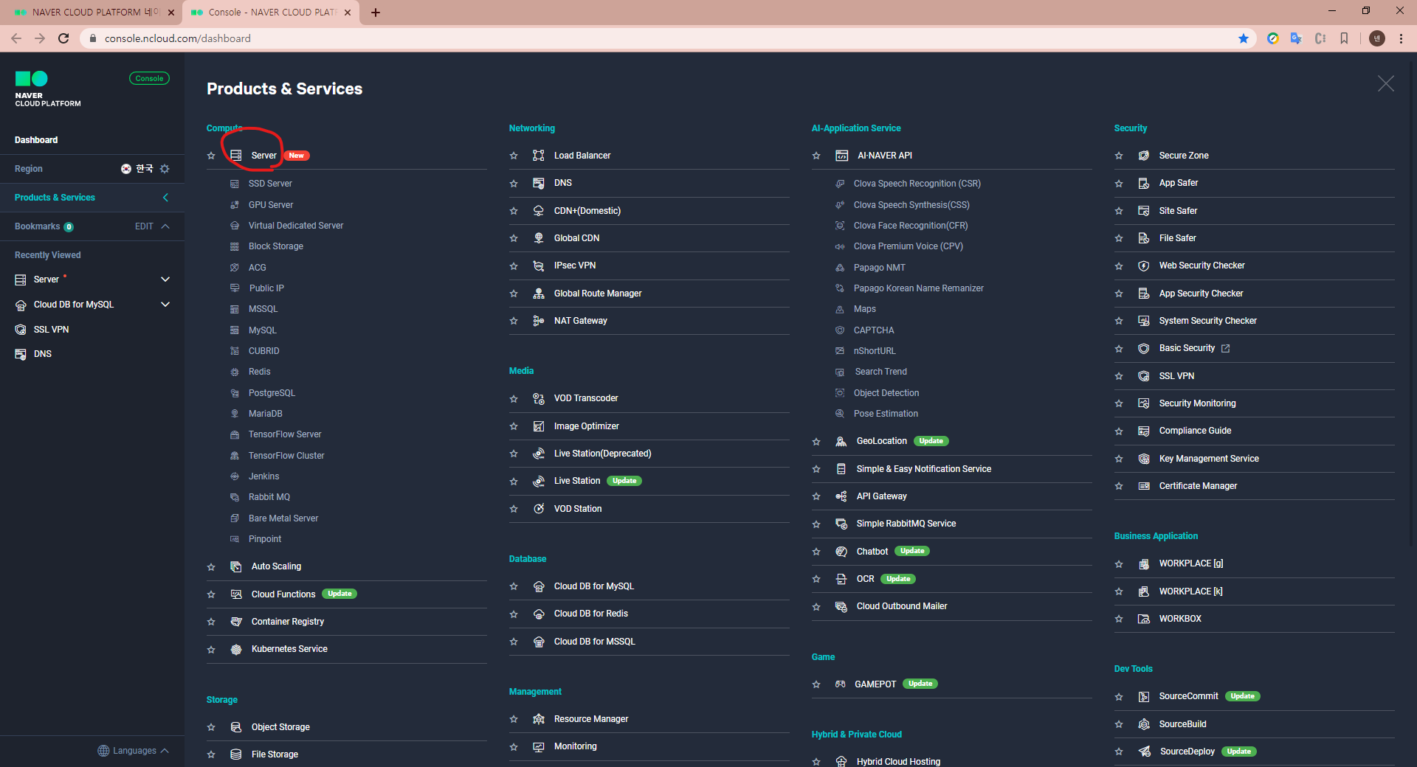Toggle the bookmark star for DNS

pyautogui.click(x=514, y=183)
